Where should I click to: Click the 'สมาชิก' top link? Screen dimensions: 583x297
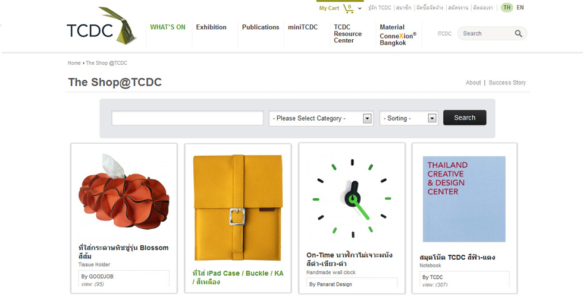[x=404, y=8]
